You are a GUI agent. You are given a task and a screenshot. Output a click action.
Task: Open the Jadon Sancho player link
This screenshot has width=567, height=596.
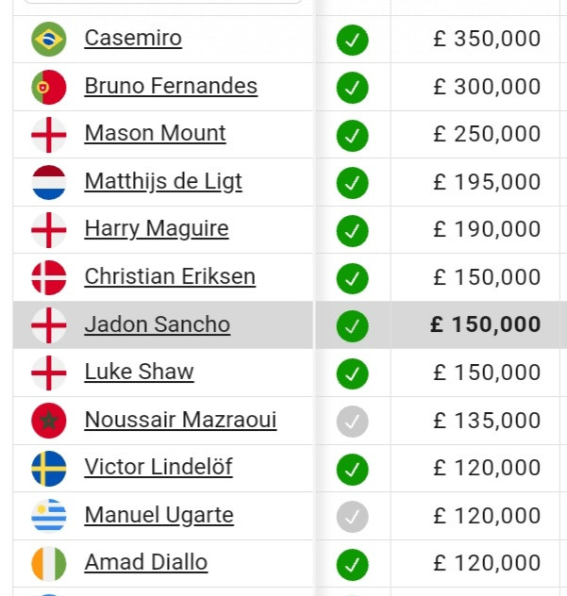(x=158, y=324)
